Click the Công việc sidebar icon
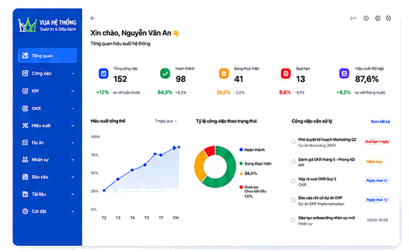The height and width of the screenshot is (252, 409). click(25, 73)
